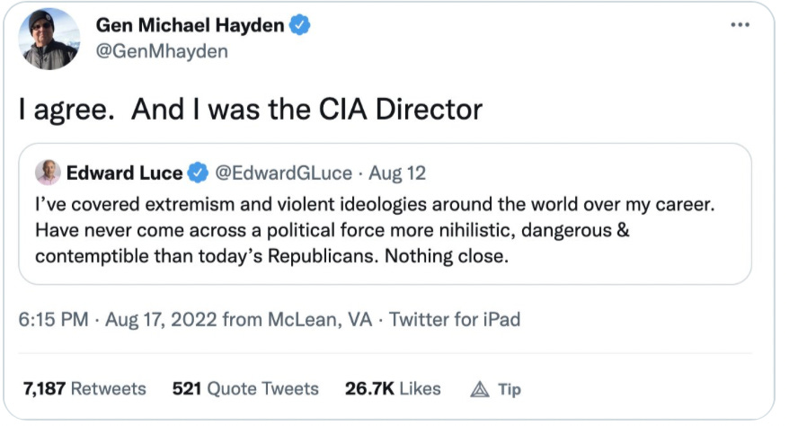Open the three-dot more options menu
The image size is (789, 426).
(x=740, y=25)
